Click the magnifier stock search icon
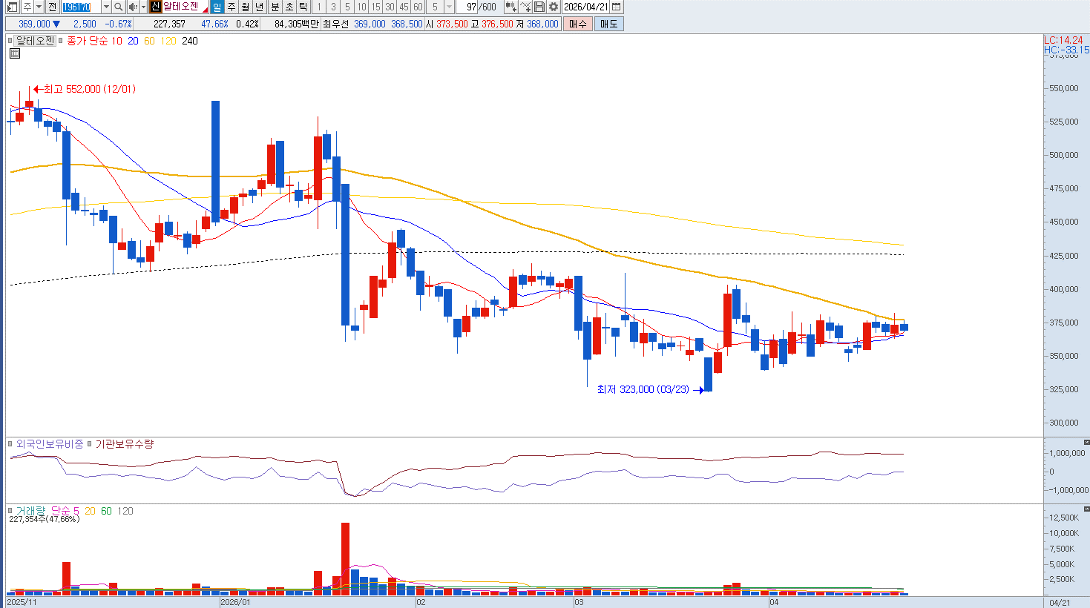 [119, 7]
